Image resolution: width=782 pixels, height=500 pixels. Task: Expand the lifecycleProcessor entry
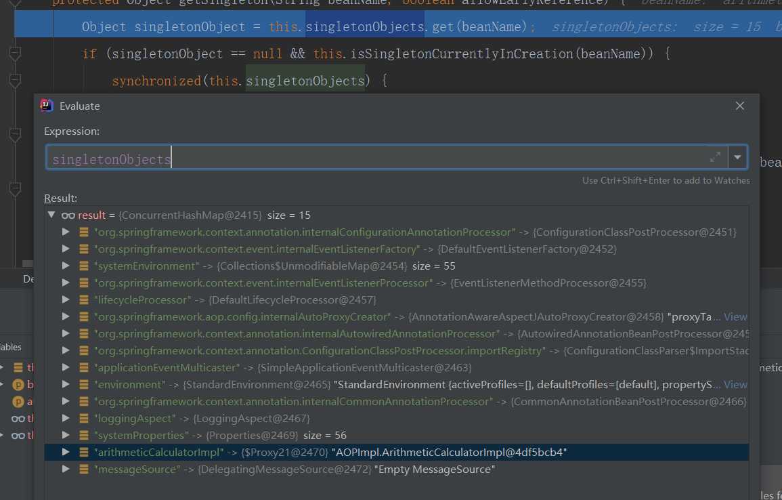(x=65, y=300)
